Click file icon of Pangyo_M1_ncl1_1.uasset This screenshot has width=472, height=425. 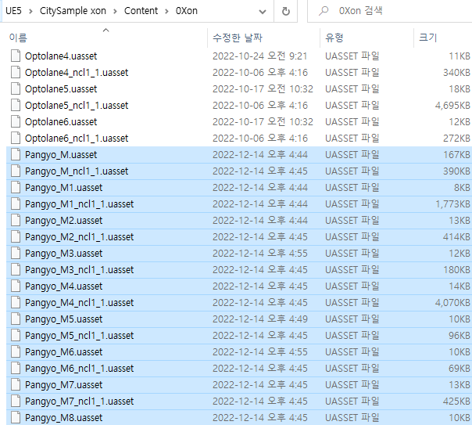tap(16, 203)
